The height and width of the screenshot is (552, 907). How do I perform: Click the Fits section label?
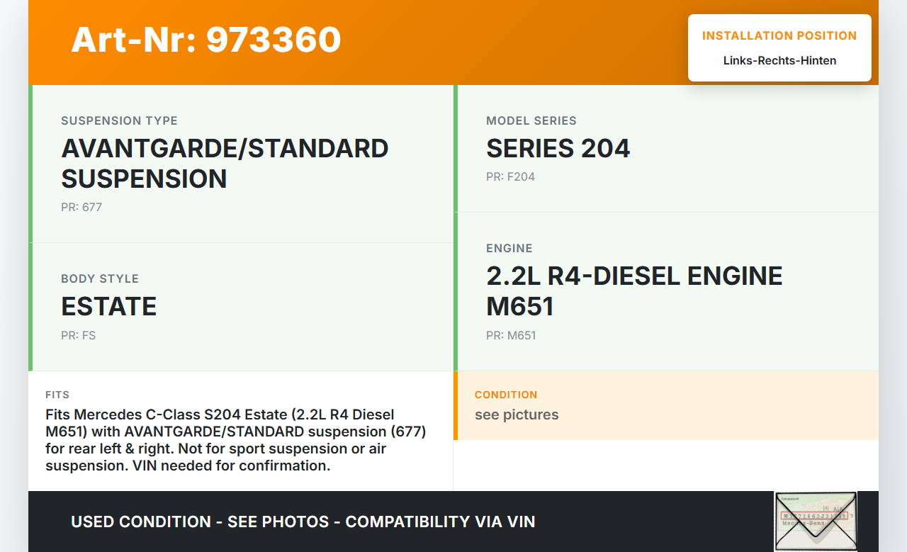click(x=57, y=395)
